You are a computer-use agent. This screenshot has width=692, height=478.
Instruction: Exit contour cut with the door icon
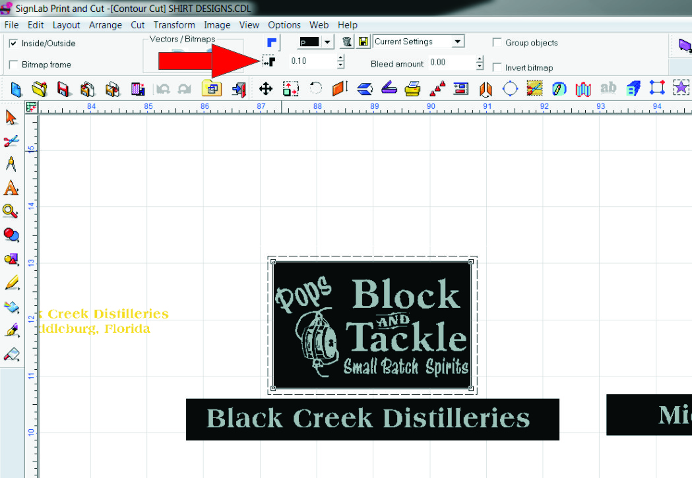coord(239,89)
